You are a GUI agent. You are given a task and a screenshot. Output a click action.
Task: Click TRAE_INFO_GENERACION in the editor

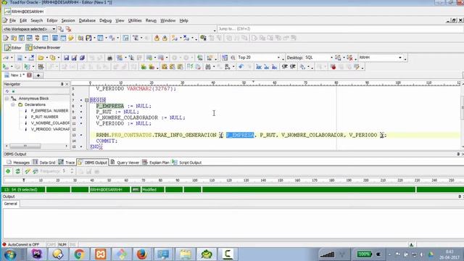[186, 135]
